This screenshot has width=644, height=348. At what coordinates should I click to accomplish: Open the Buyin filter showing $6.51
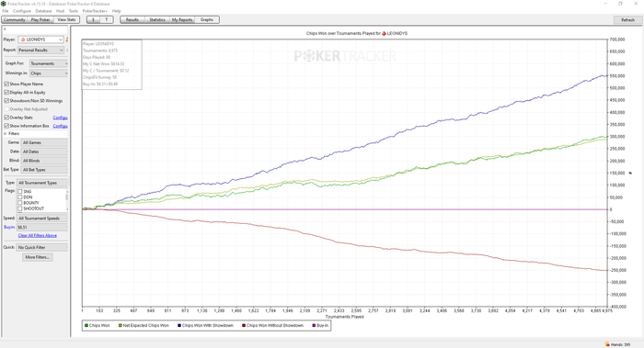(42, 227)
